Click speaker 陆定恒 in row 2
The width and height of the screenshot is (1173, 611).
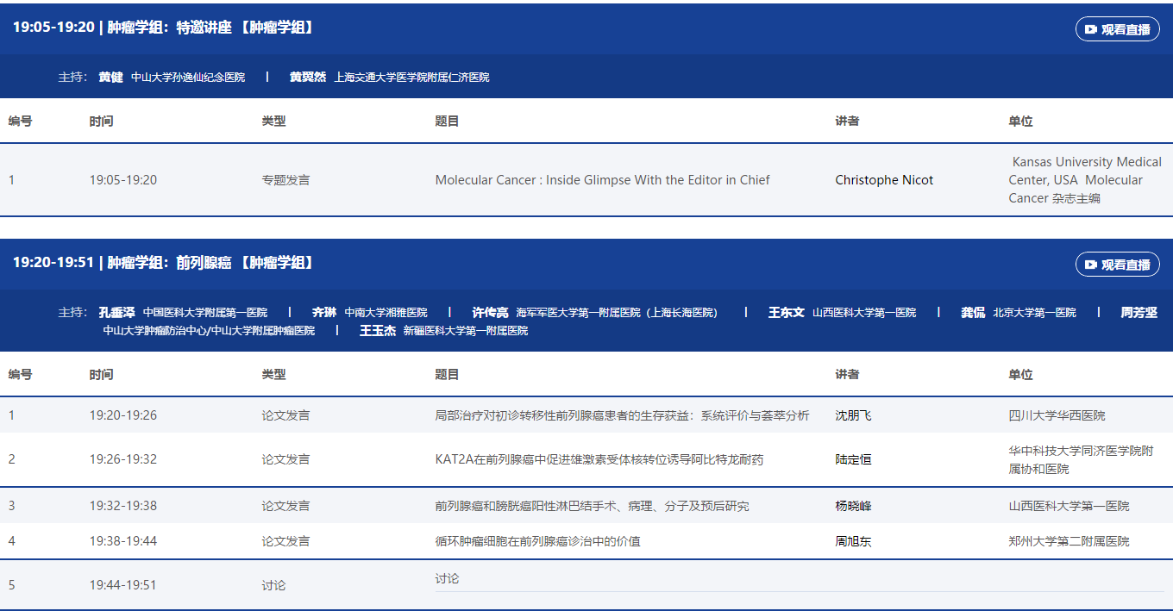(x=853, y=459)
